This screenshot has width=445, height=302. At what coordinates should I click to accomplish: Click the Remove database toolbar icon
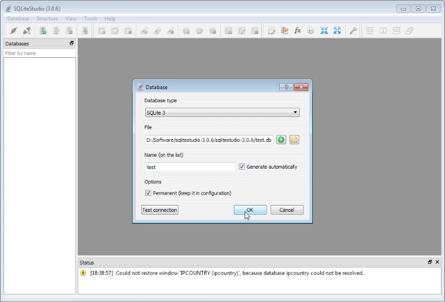(69, 31)
